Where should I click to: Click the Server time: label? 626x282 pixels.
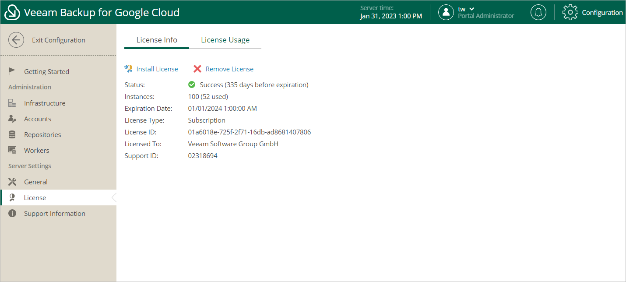377,8
